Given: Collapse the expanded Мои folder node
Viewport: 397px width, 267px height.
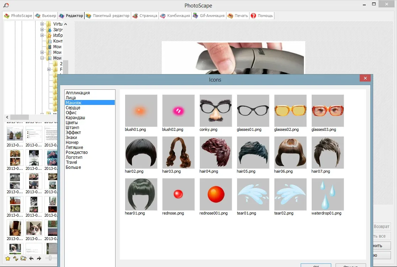Looking at the screenshot, I should pyautogui.click(x=42, y=58).
